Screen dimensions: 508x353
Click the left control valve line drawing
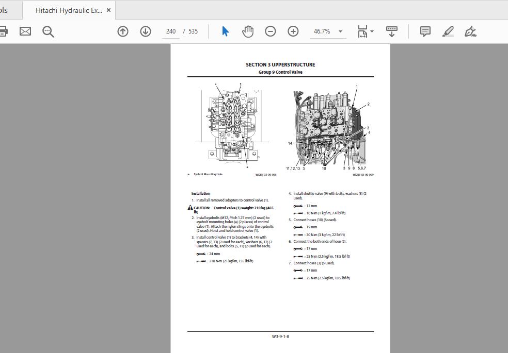pyautogui.click(x=232, y=125)
